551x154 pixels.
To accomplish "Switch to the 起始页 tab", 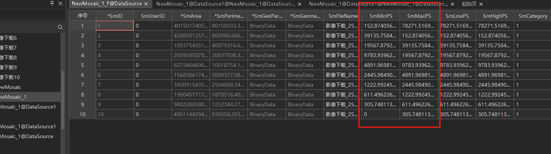I will [x=469, y=4].
